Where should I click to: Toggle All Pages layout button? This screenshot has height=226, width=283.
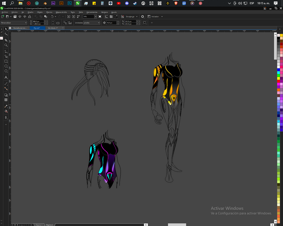pyautogui.click(x=65, y=23)
